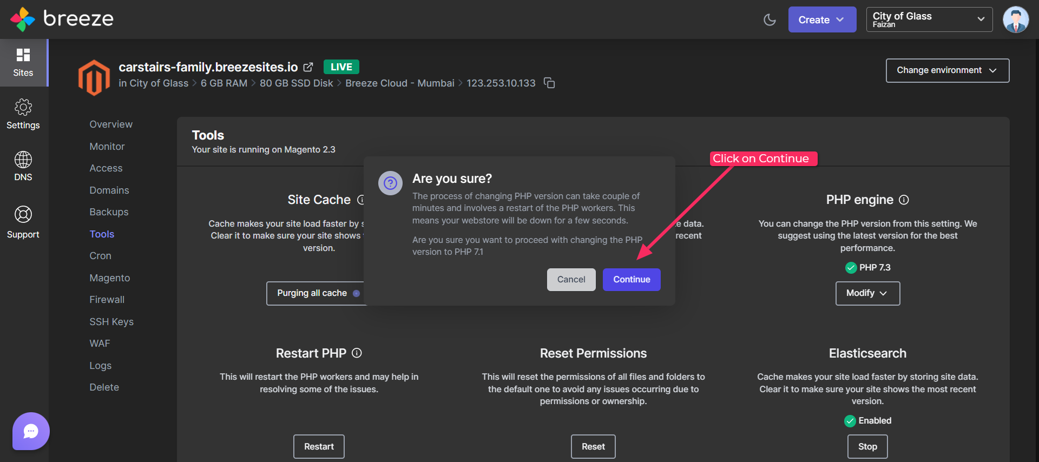
Task: Click the Elasticsearch heading
Action: click(x=867, y=353)
